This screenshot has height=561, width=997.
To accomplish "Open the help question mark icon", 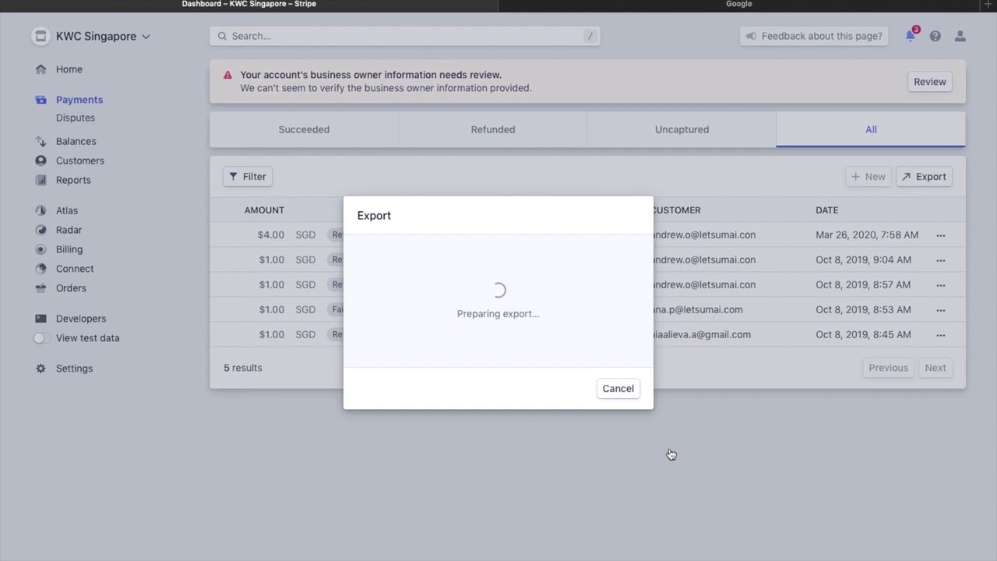I will [935, 36].
